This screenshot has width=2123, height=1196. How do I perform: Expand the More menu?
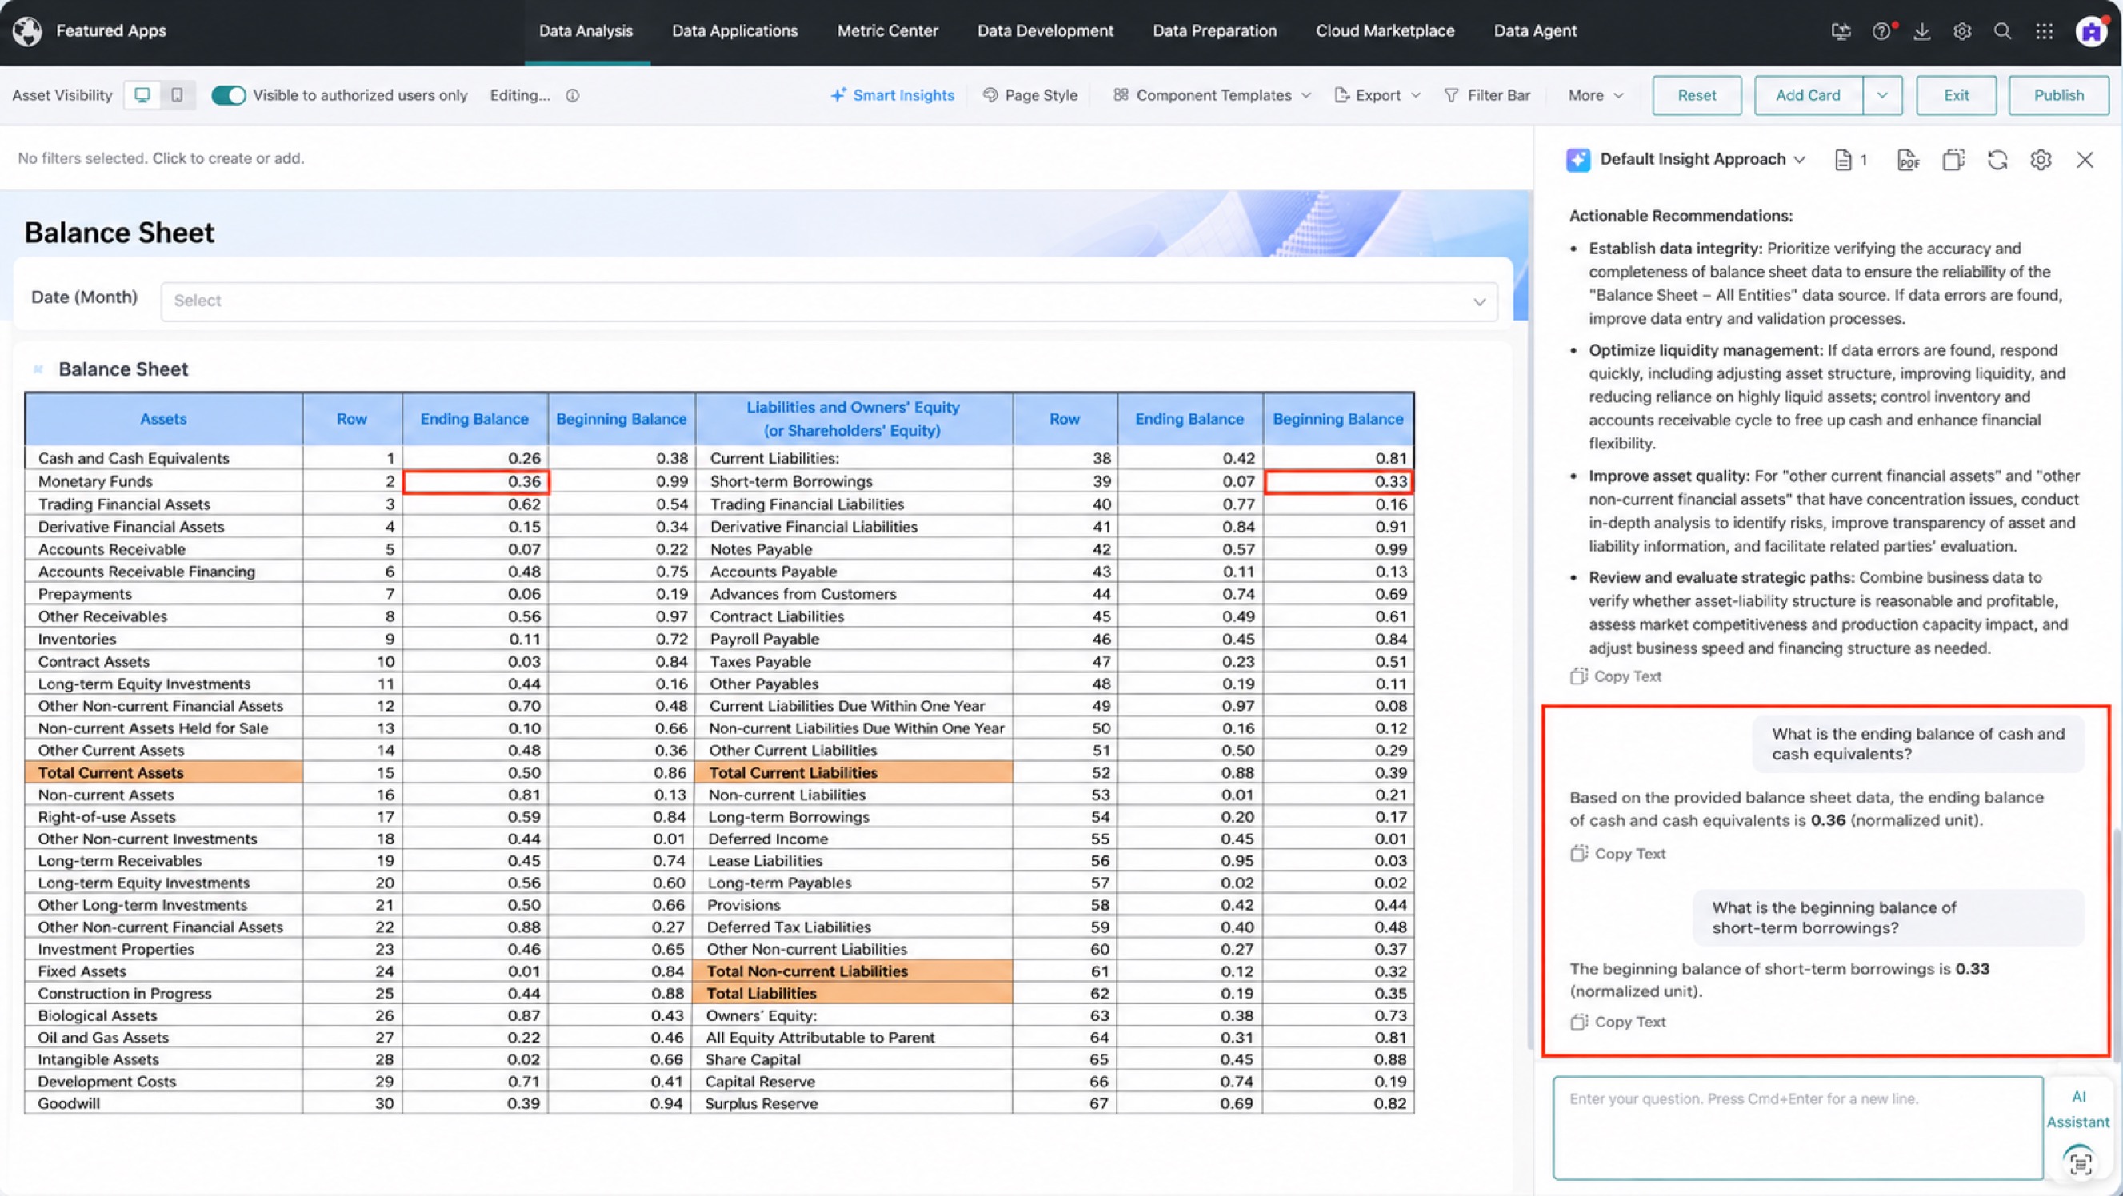pos(1596,96)
